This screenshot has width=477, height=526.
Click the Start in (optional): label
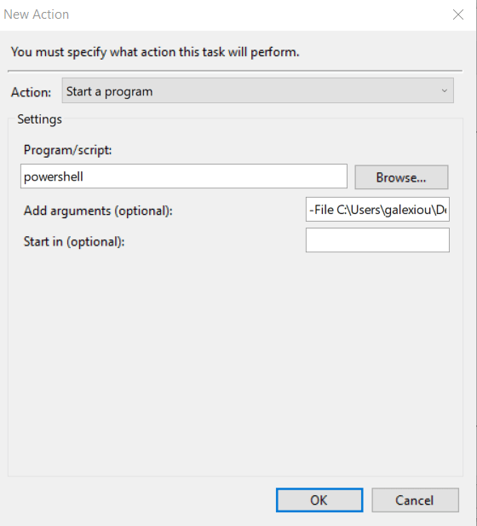(x=74, y=241)
